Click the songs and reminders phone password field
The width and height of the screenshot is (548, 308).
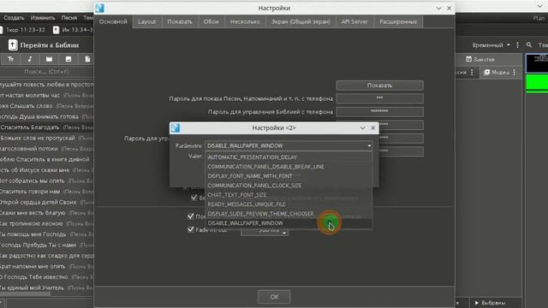click(x=379, y=98)
